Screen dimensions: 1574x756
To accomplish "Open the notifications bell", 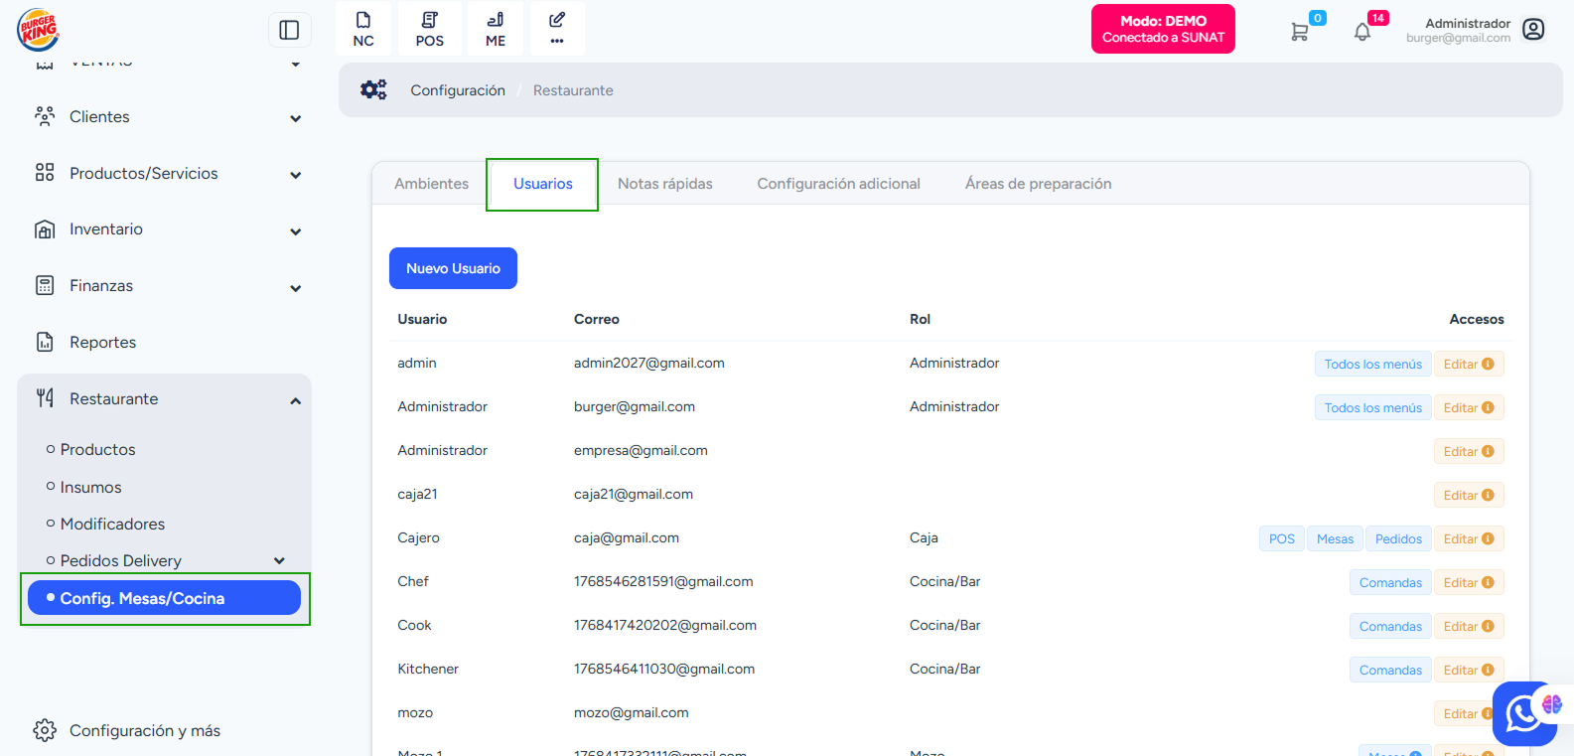I will point(1362,32).
